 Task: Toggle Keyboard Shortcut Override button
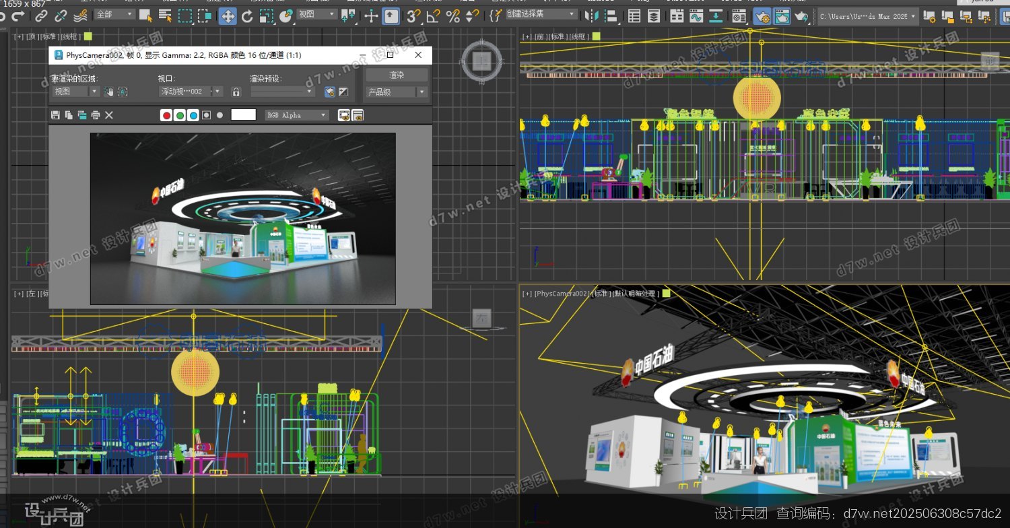[x=391, y=16]
